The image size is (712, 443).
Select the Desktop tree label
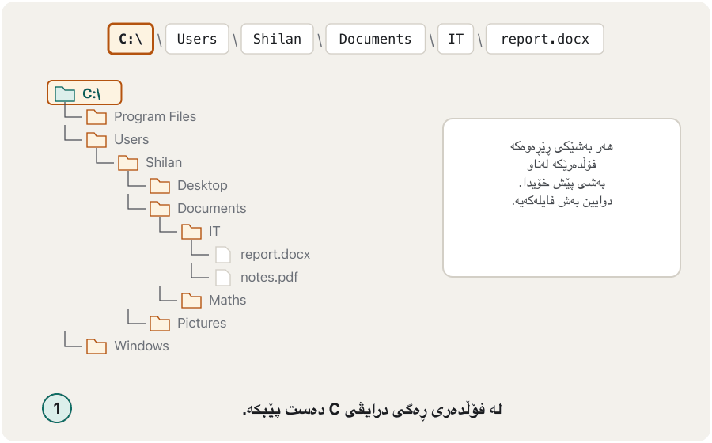tap(202, 185)
